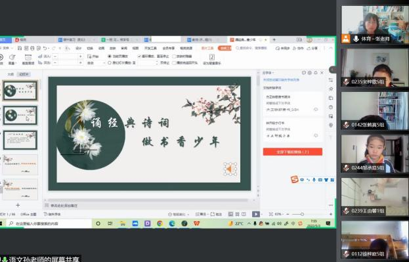Click the Sogou input method S icon
Image resolution: width=409 pixels, height=262 pixels.
click(295, 179)
